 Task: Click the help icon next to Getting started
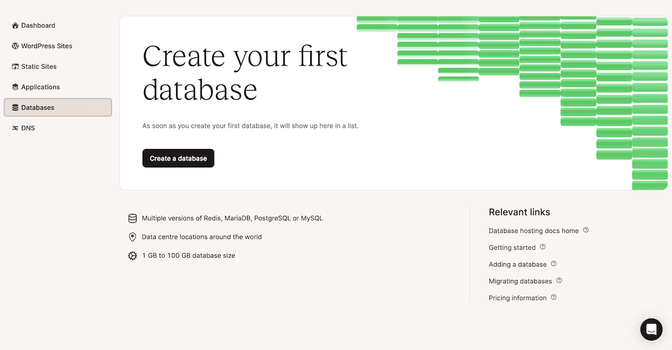[x=542, y=246]
